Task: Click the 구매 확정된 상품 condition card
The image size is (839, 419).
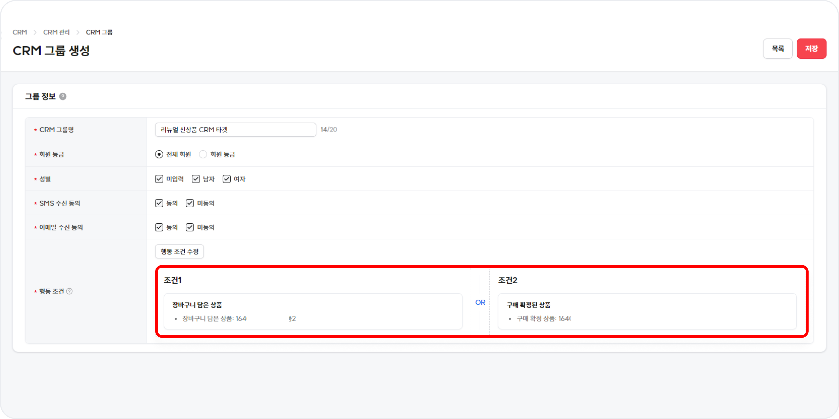Action: click(647, 311)
